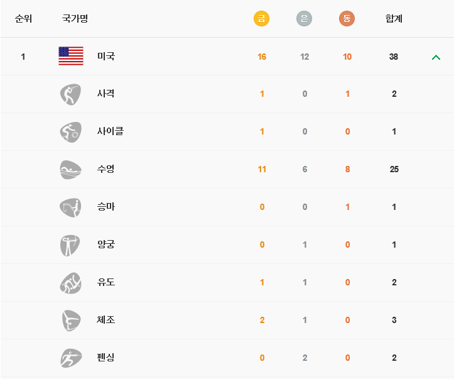The width and height of the screenshot is (454, 379).
Task: Click the archery (양궁) sport icon
Action: tap(70, 245)
